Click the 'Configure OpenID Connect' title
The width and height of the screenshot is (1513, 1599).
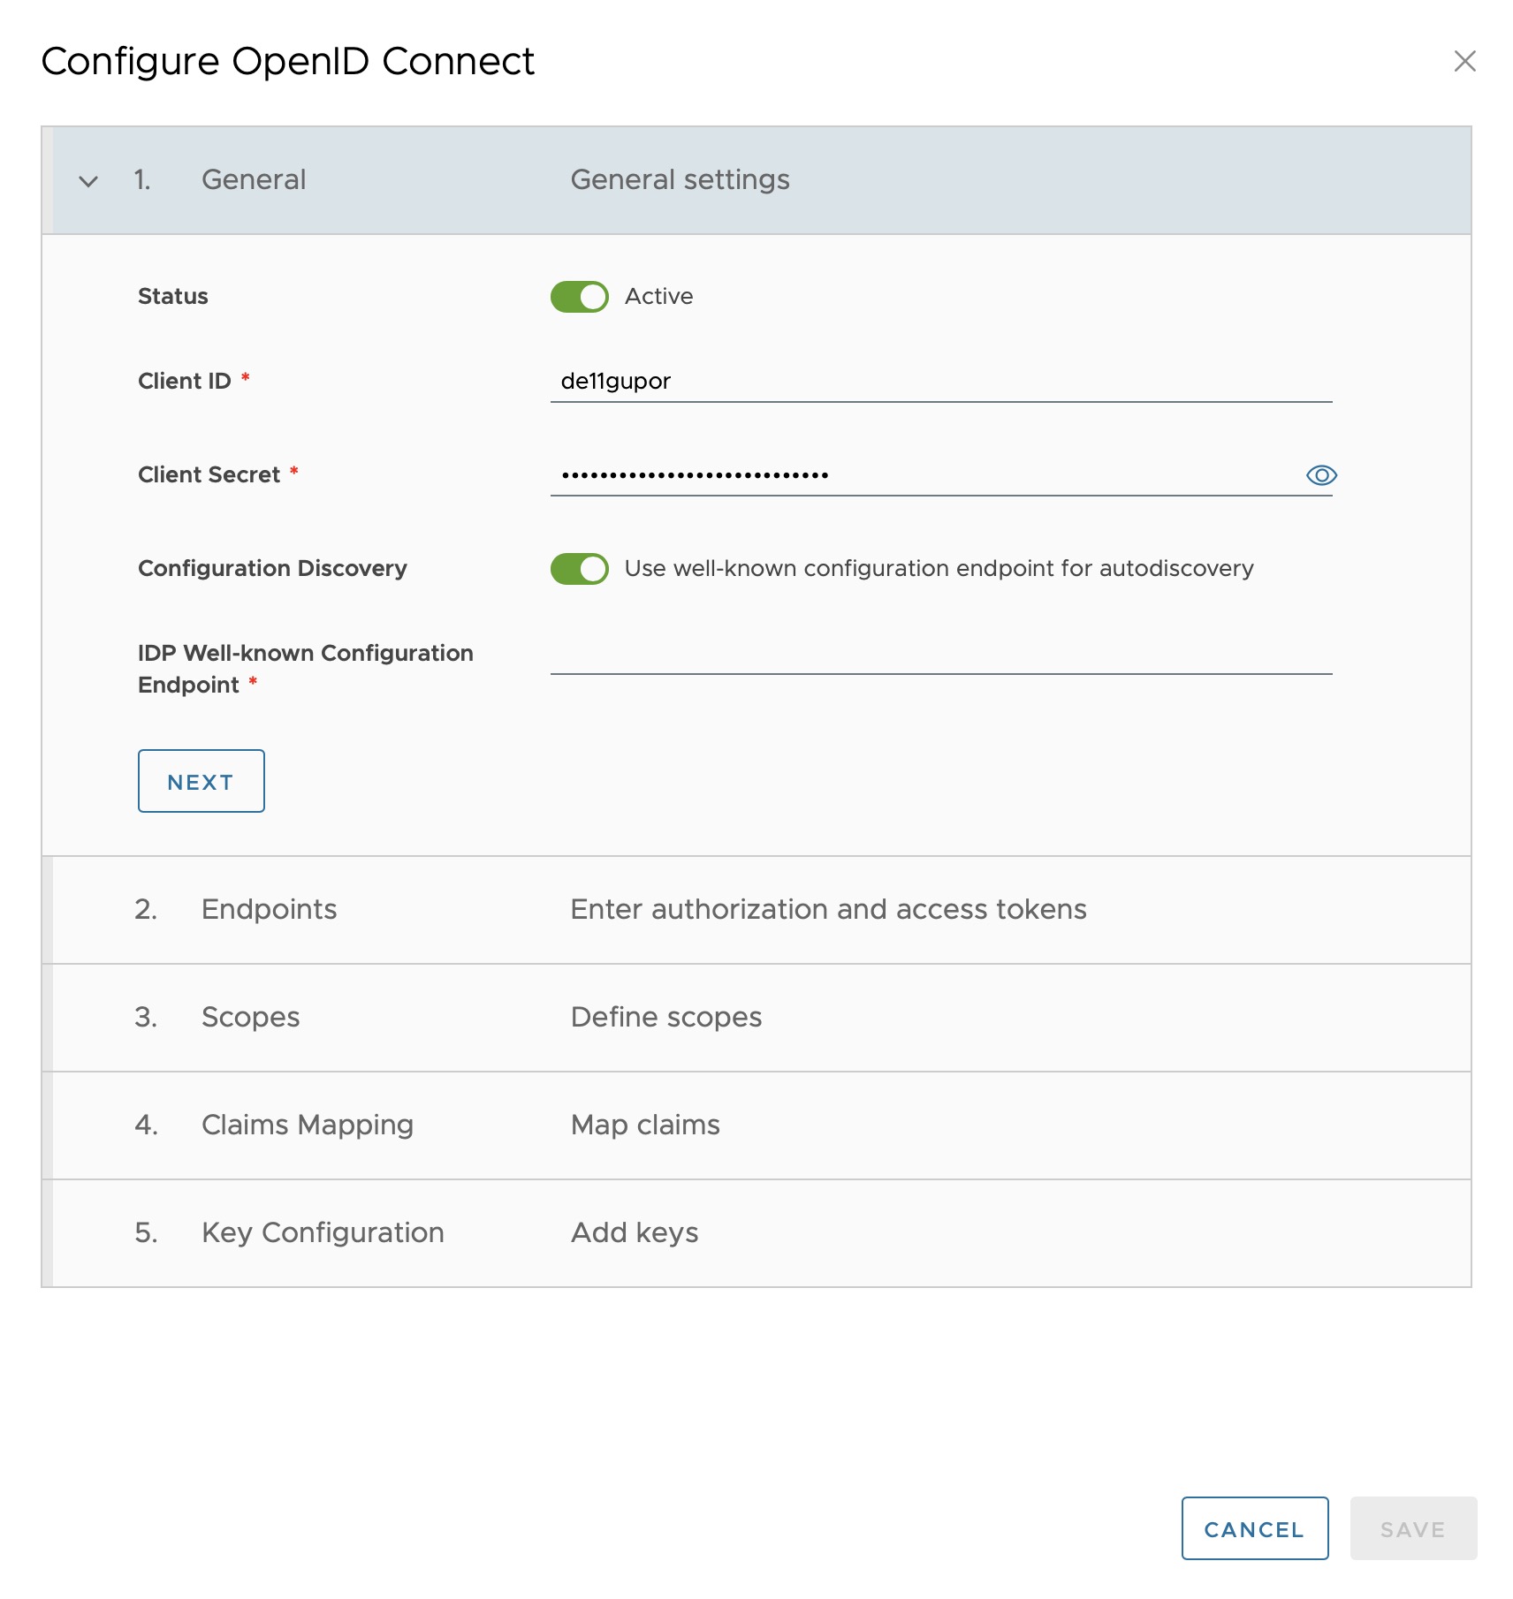coord(287,62)
